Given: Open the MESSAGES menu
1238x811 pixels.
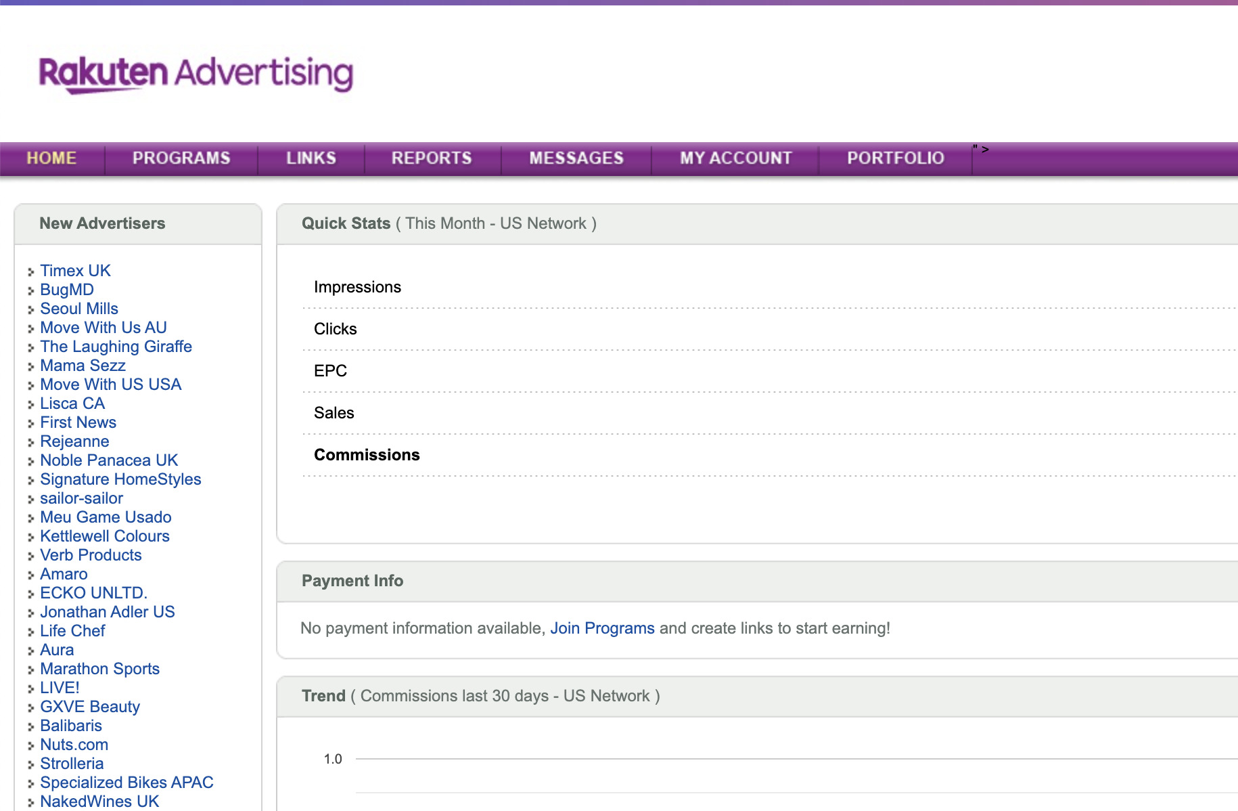Looking at the screenshot, I should [576, 158].
